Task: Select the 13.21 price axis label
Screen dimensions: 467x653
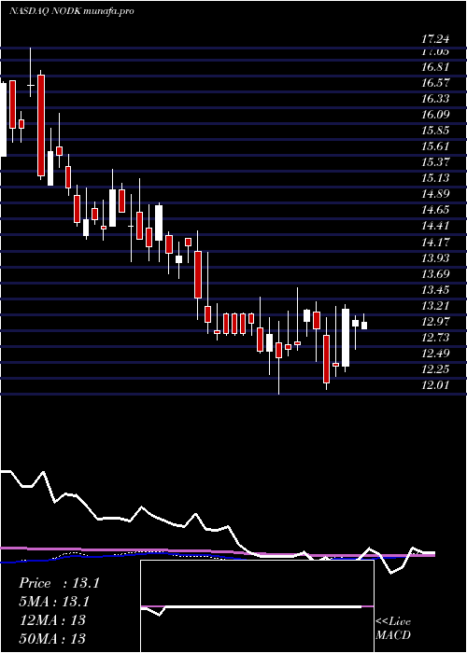Action: coord(435,306)
